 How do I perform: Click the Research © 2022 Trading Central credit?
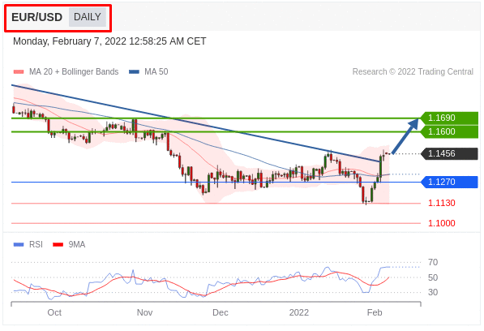[413, 71]
